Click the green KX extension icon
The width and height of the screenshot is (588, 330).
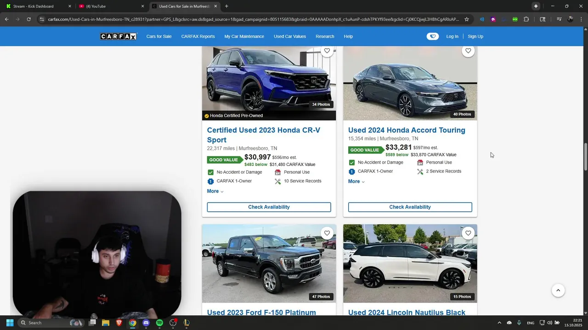coord(515,19)
